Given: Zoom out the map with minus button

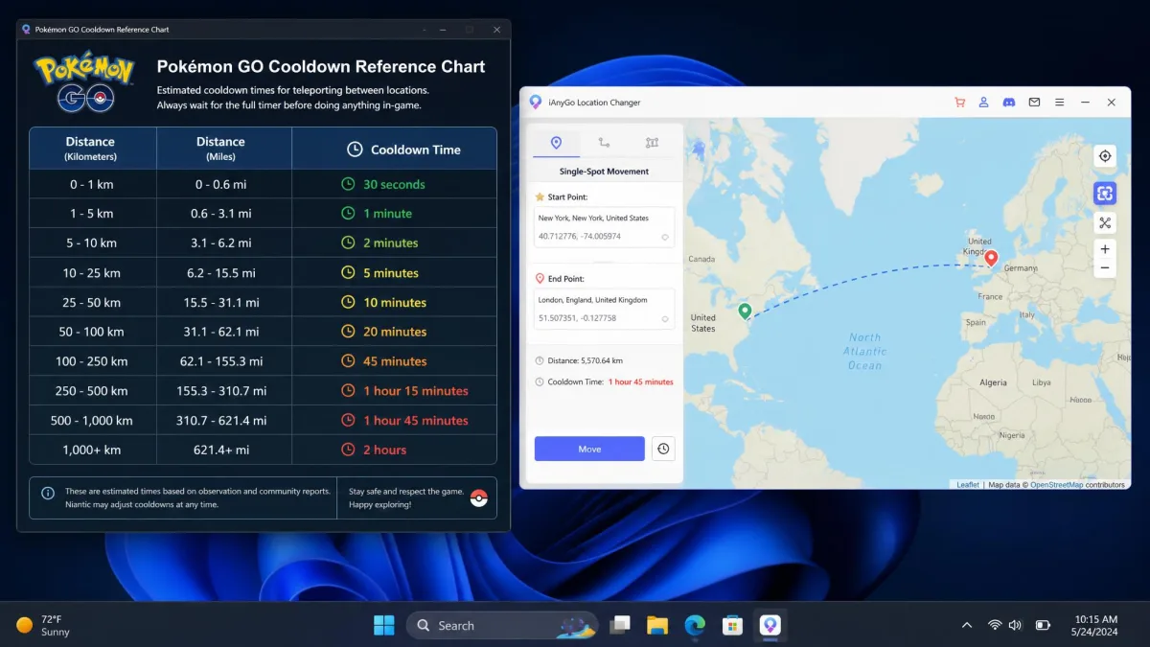Looking at the screenshot, I should pos(1105,268).
